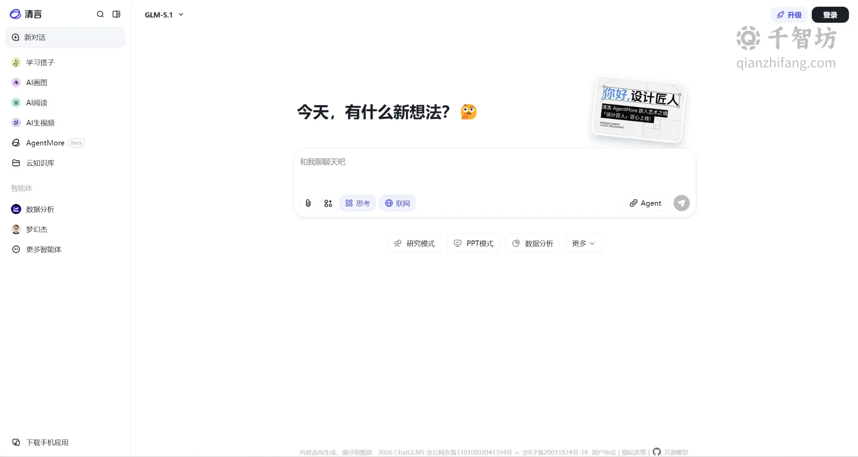The image size is (858, 457).
Task: Click the 清言 logo icon
Action: coord(16,14)
